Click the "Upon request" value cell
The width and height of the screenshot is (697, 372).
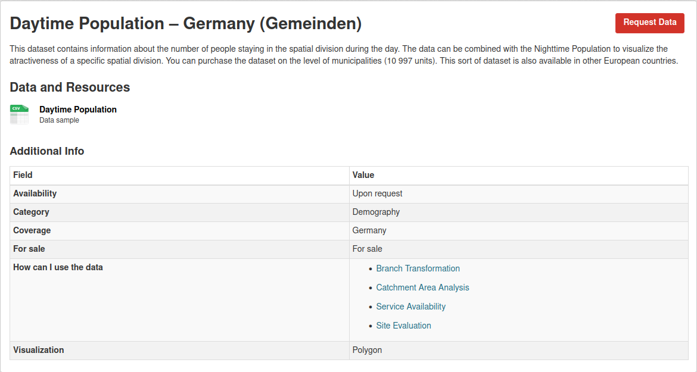[x=377, y=193]
